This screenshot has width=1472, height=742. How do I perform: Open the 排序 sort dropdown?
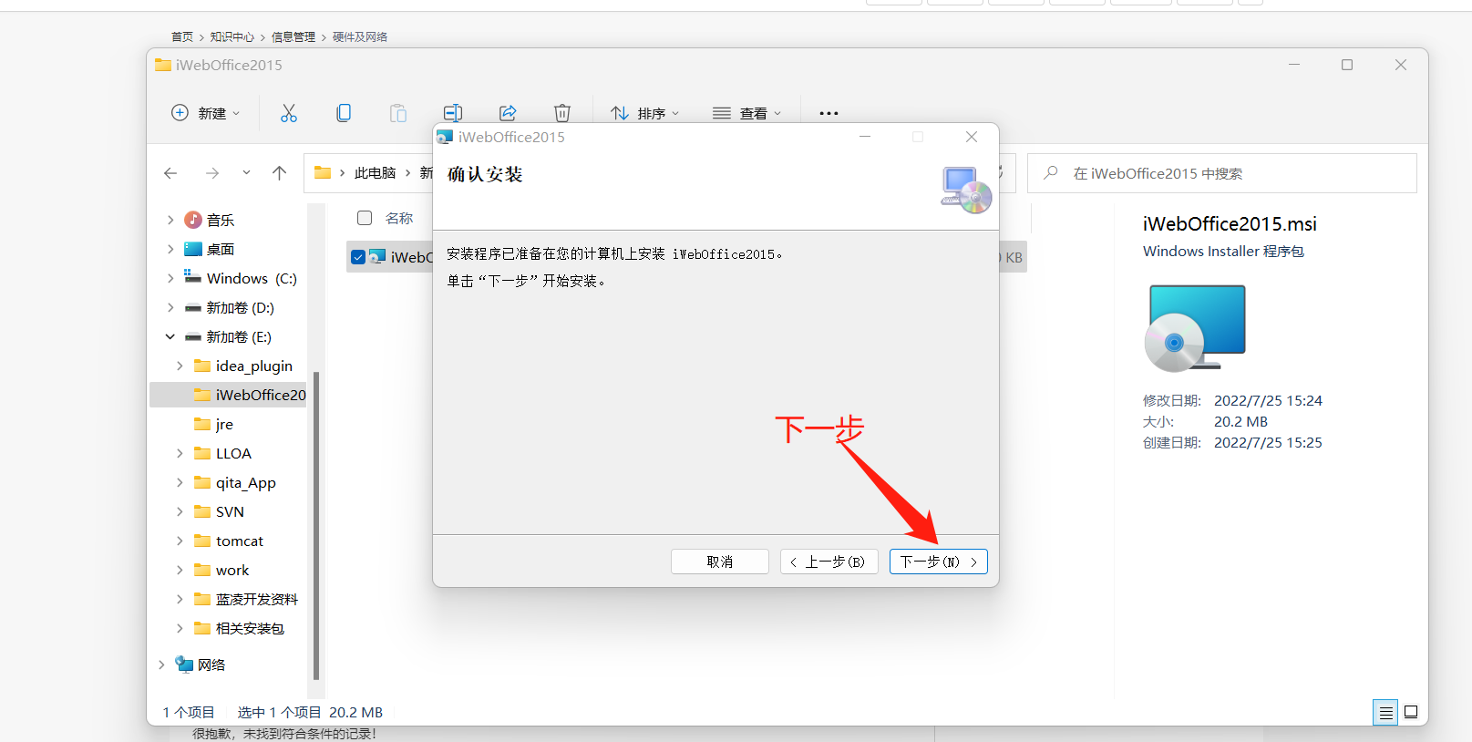click(645, 113)
